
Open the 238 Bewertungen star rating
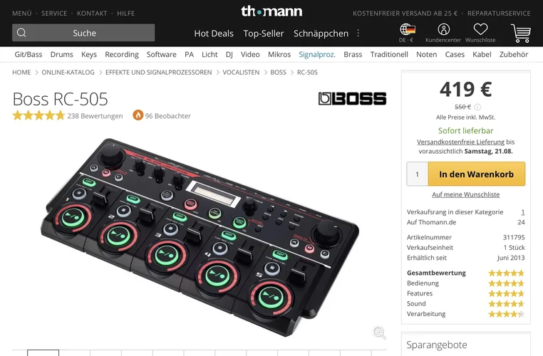click(x=68, y=115)
